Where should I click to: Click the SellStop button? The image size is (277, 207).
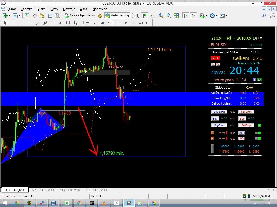pos(246,125)
